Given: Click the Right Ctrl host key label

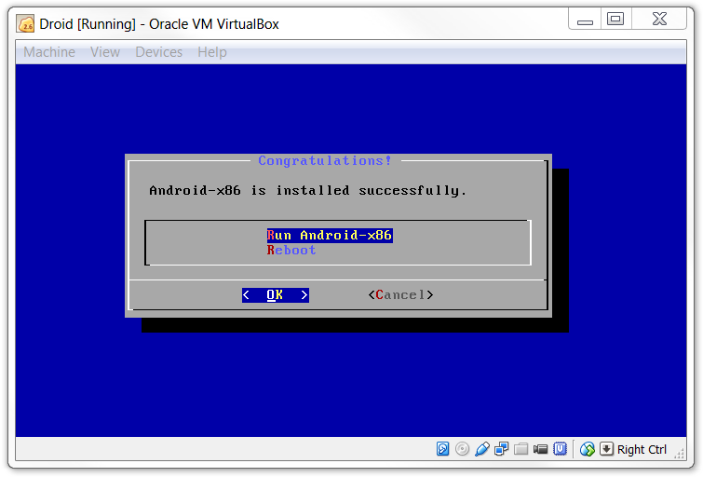Looking at the screenshot, I should pos(642,449).
